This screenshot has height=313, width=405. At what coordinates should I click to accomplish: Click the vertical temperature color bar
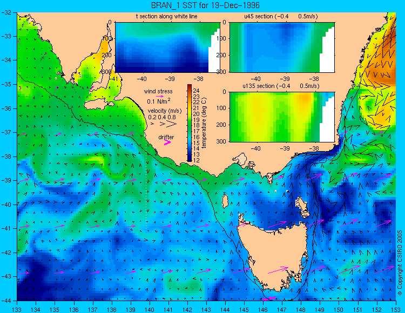(x=190, y=123)
